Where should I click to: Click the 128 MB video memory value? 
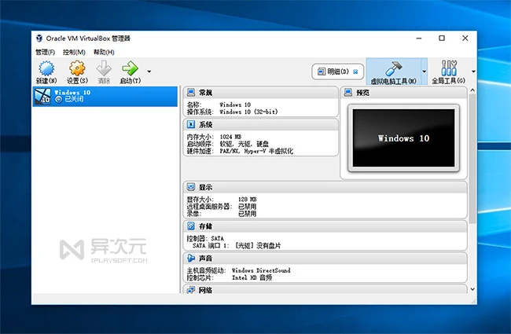[248, 199]
